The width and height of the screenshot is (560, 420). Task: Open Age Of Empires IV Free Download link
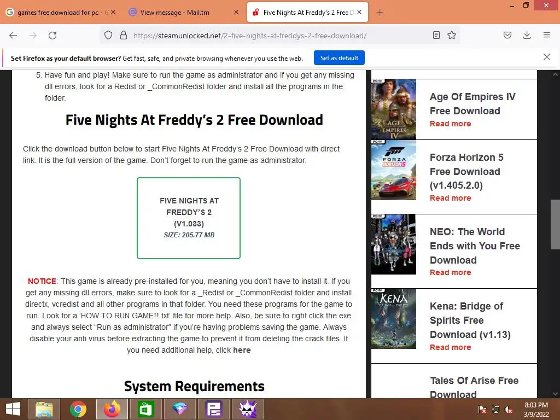[x=472, y=103]
